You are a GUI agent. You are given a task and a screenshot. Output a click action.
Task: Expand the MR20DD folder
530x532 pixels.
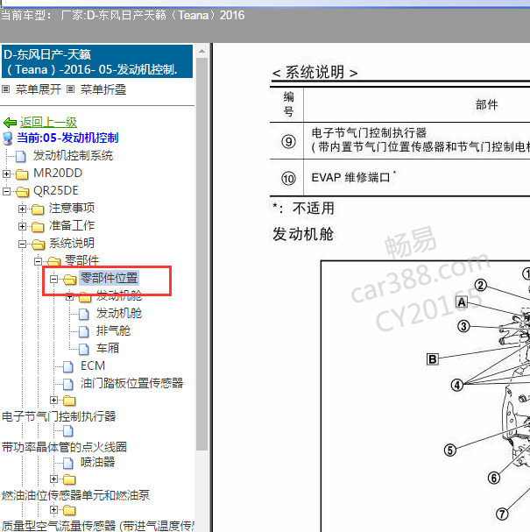pyautogui.click(x=6, y=174)
